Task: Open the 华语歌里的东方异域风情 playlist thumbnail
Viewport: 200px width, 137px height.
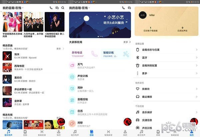Action: click(x=13, y=22)
